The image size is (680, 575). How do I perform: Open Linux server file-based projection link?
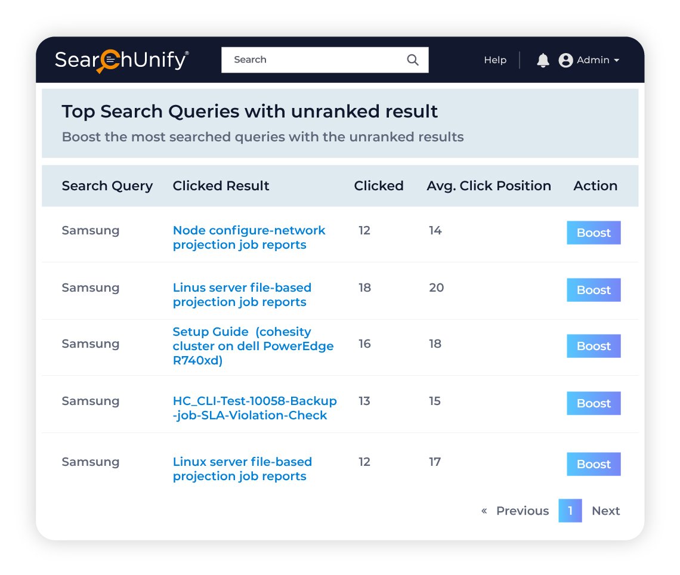click(x=242, y=469)
